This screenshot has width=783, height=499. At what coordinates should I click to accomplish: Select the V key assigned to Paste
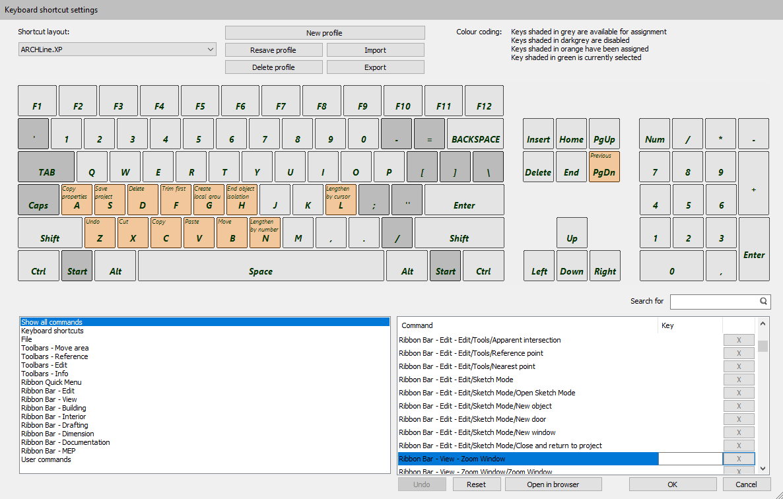point(199,232)
